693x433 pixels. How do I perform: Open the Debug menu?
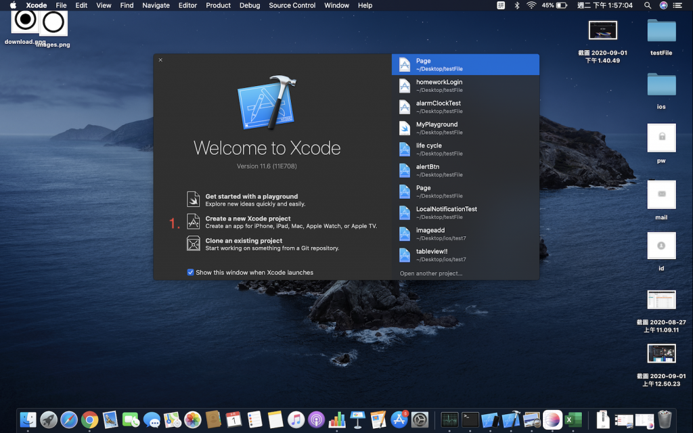(250, 5)
